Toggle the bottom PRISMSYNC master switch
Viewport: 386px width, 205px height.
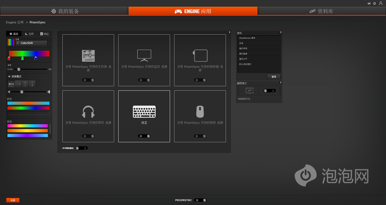coord(200,200)
